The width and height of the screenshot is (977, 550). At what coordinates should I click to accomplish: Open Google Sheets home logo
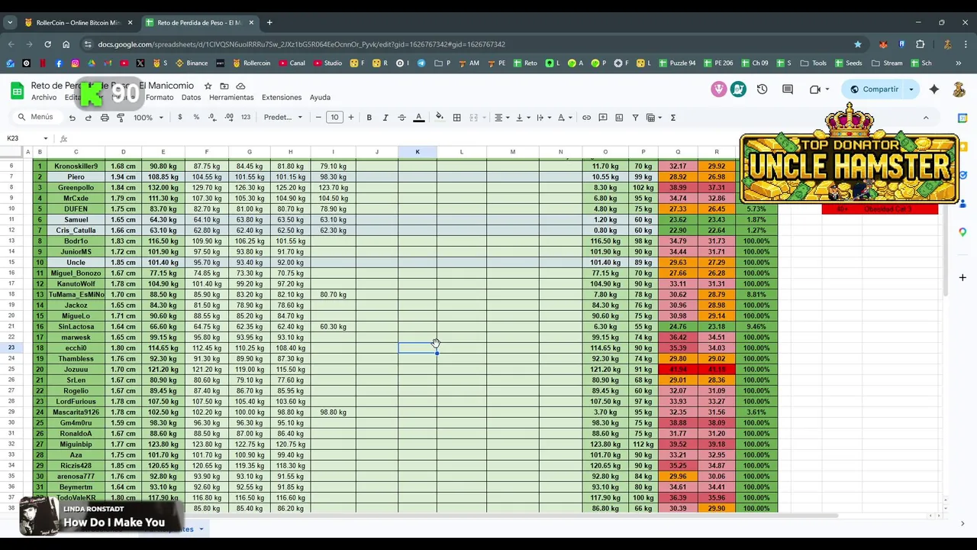click(x=17, y=91)
